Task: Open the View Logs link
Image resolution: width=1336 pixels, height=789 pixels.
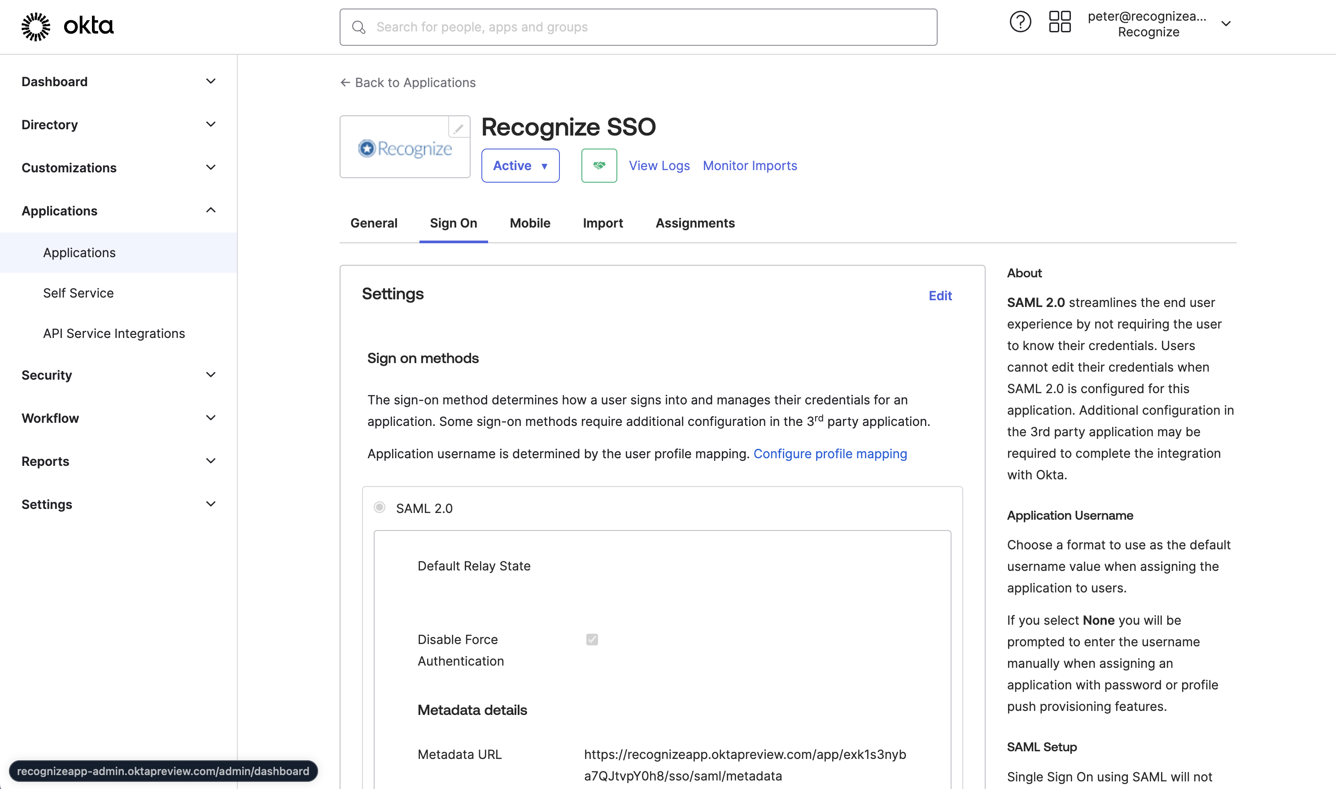Action: pyautogui.click(x=659, y=165)
